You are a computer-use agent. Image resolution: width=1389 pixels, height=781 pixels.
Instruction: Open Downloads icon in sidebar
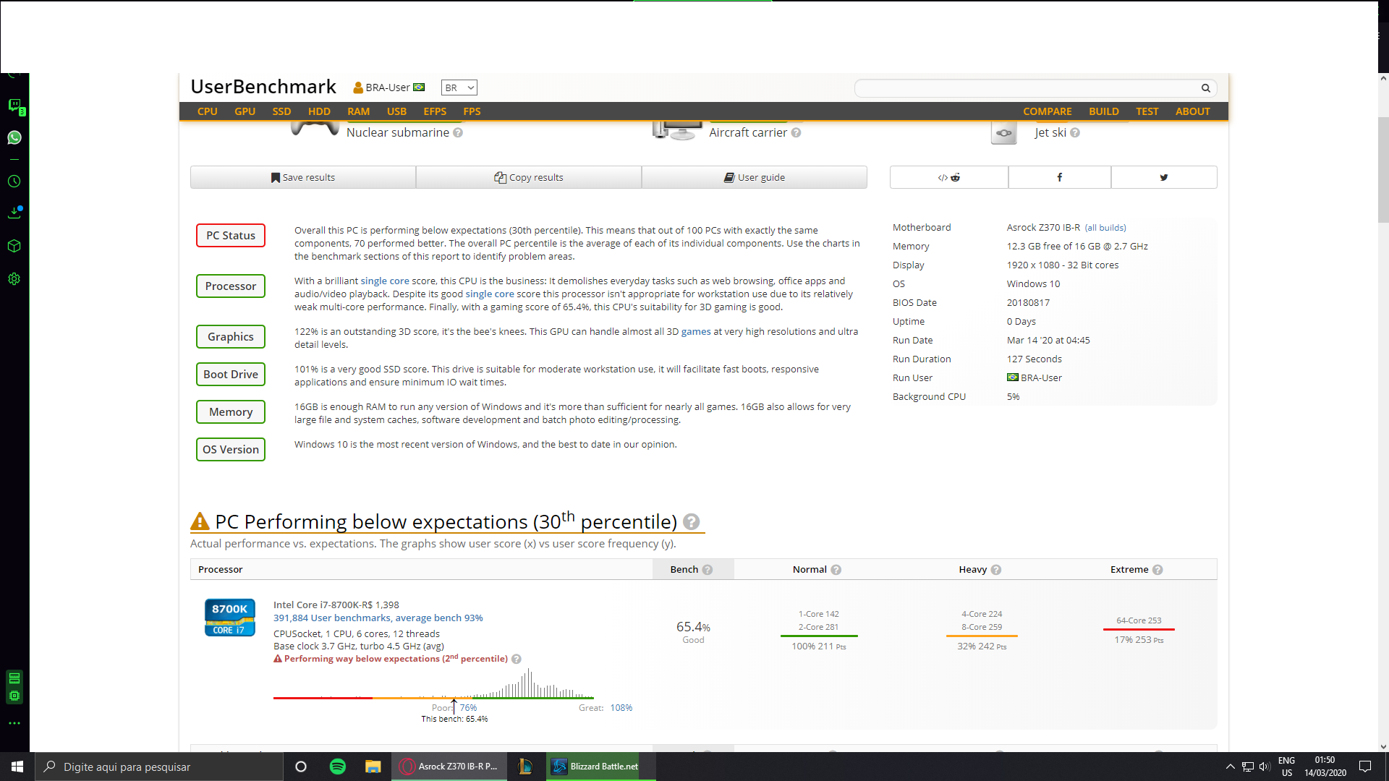tap(14, 212)
